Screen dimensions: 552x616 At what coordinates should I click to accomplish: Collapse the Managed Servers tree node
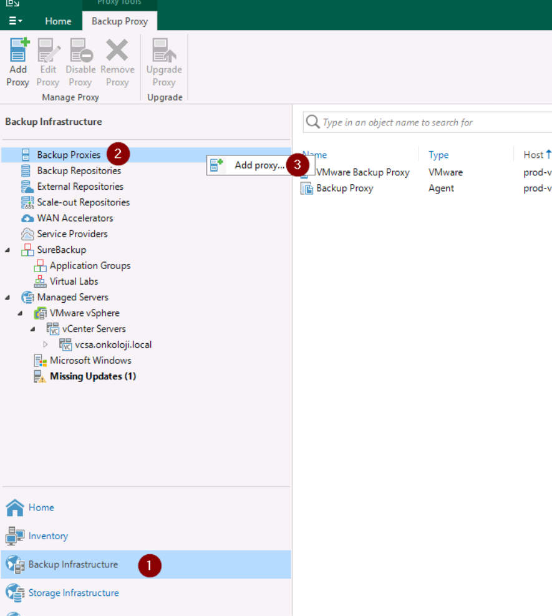pyautogui.click(x=7, y=298)
